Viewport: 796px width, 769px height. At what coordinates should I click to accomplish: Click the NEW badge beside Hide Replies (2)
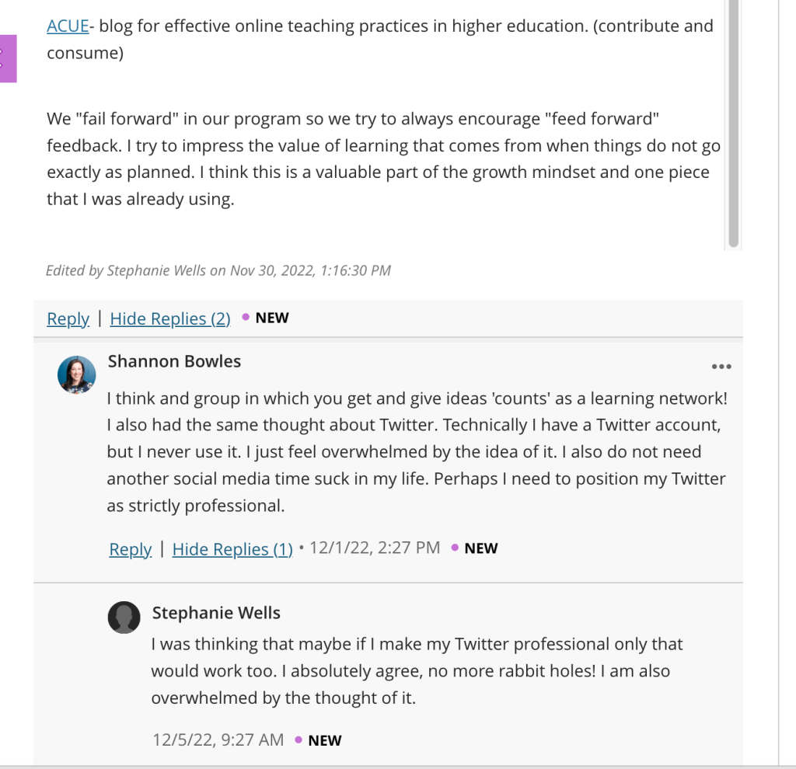(x=271, y=318)
